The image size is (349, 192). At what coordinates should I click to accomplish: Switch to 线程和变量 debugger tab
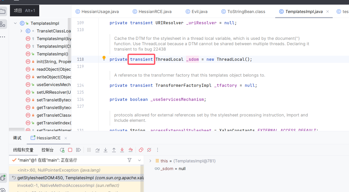[x=23, y=150]
